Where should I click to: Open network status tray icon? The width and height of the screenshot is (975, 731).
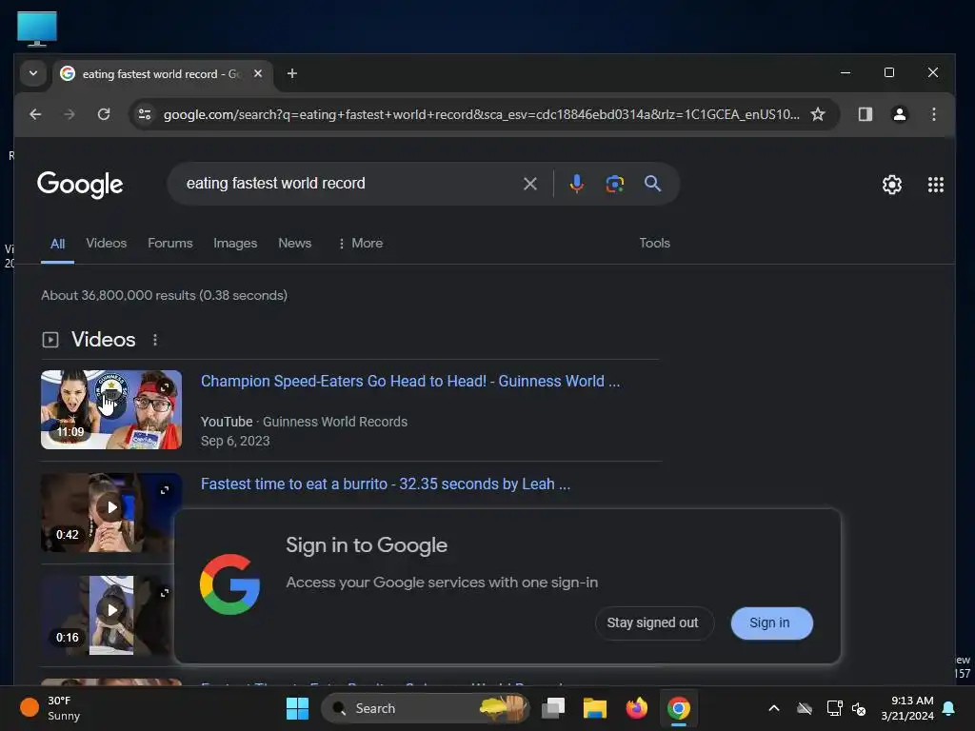(834, 708)
